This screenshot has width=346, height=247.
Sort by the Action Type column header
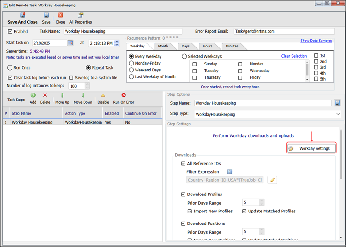coord(83,113)
